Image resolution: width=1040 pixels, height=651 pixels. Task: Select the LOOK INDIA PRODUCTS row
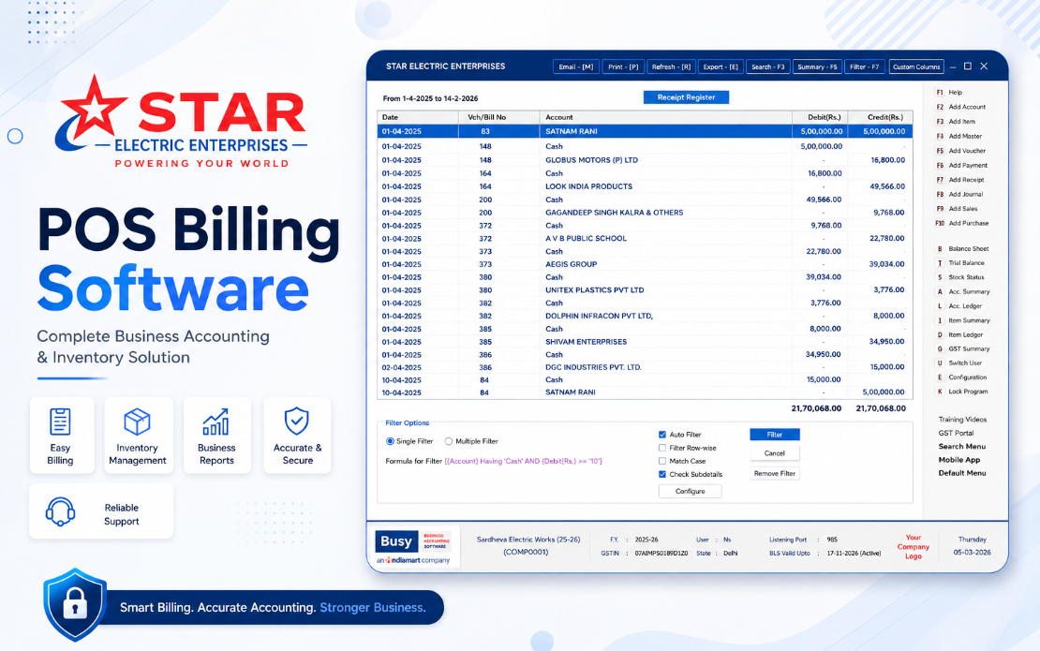[645, 187]
